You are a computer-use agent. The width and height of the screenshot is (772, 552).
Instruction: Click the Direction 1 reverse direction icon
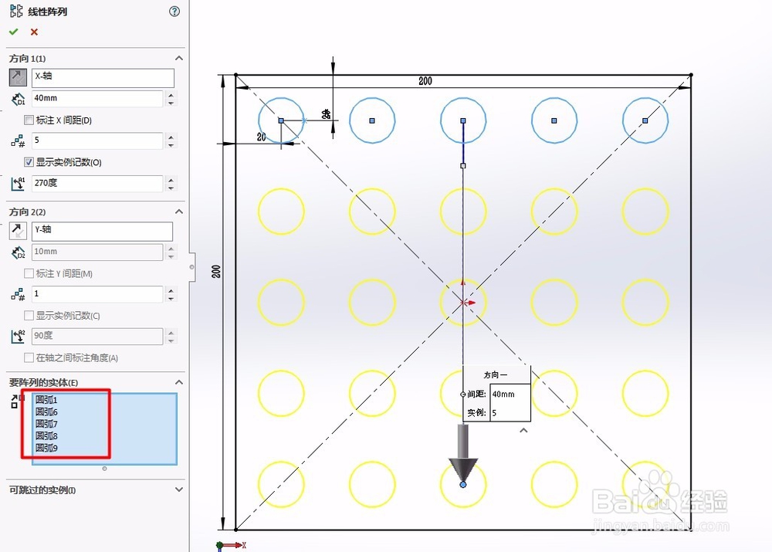[18, 77]
